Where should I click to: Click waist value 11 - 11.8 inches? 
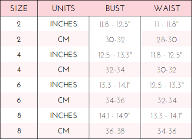tap(167, 24)
